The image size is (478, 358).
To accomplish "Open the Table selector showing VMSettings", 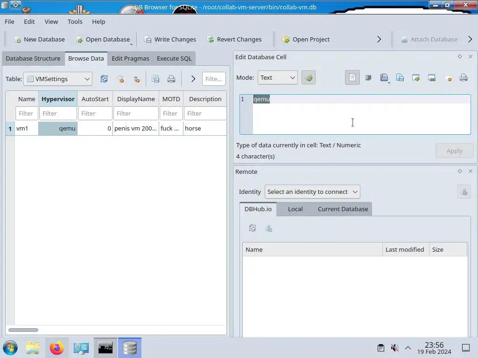I will [x=58, y=79].
